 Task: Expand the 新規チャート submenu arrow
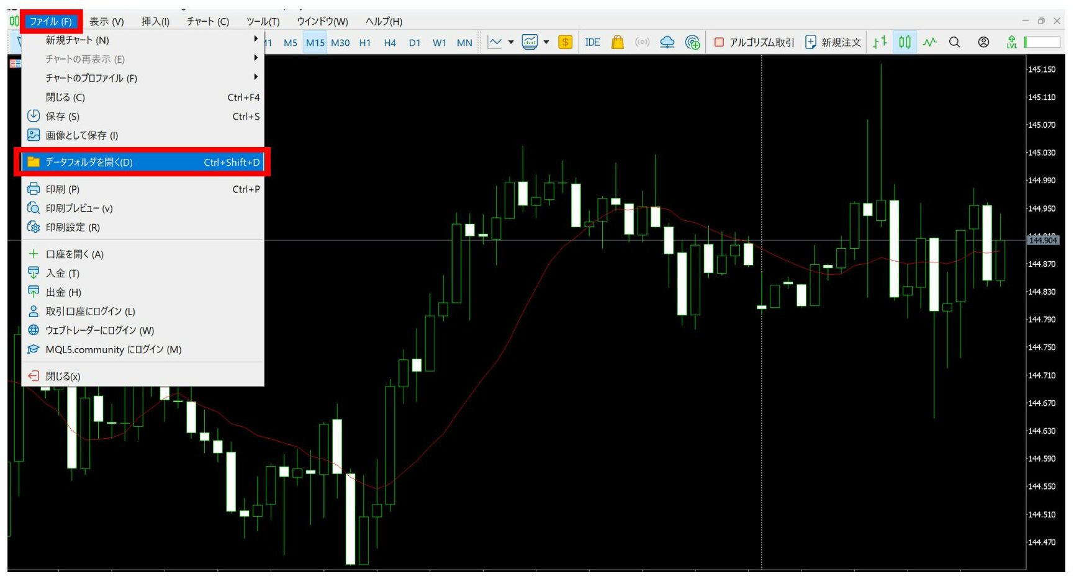[x=255, y=39]
